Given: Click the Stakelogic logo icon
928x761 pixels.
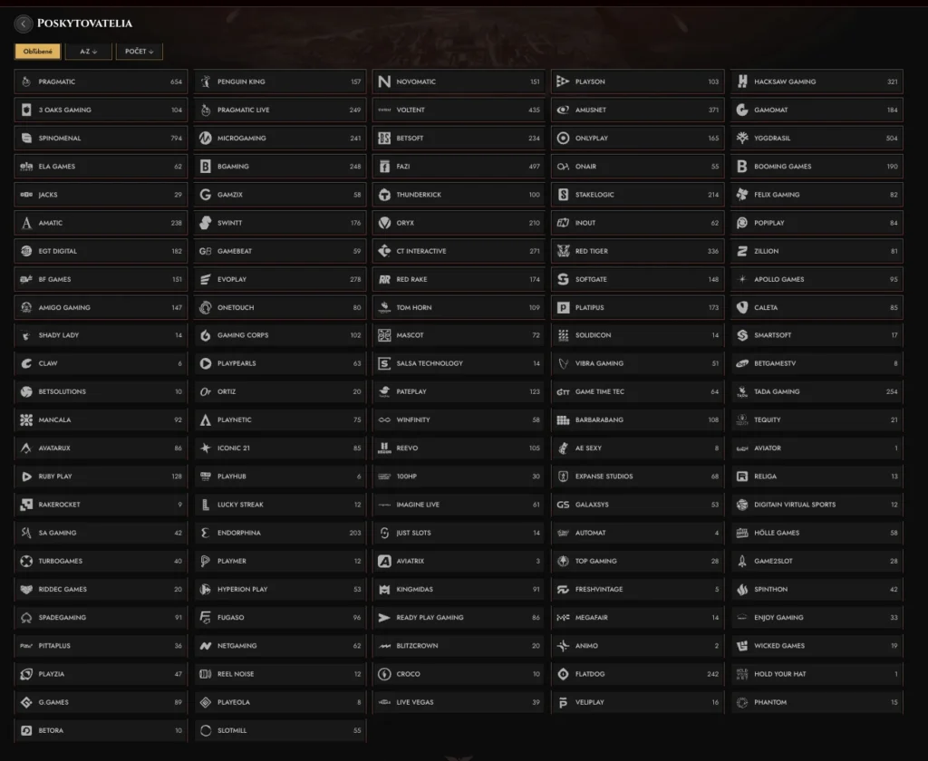Looking at the screenshot, I should pyautogui.click(x=563, y=195).
